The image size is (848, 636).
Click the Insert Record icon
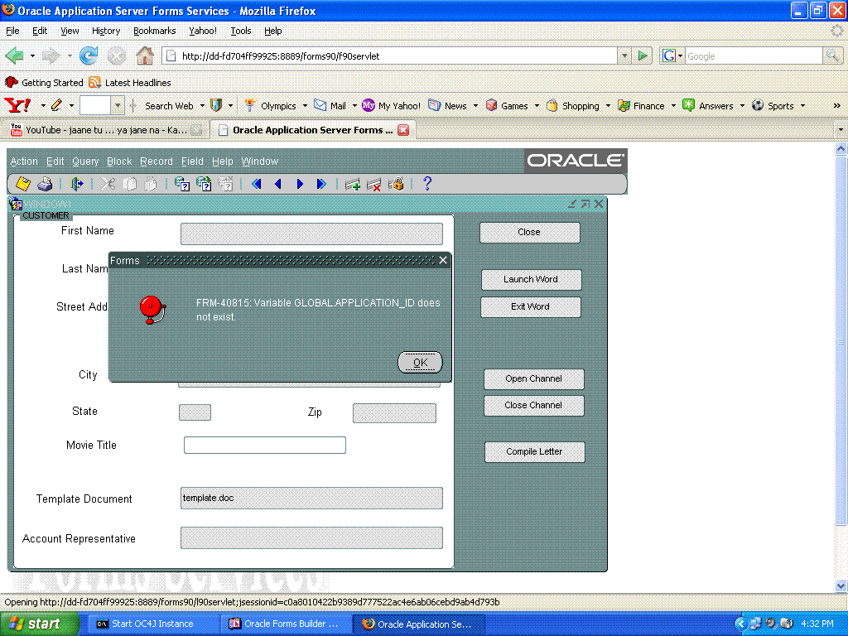353,185
